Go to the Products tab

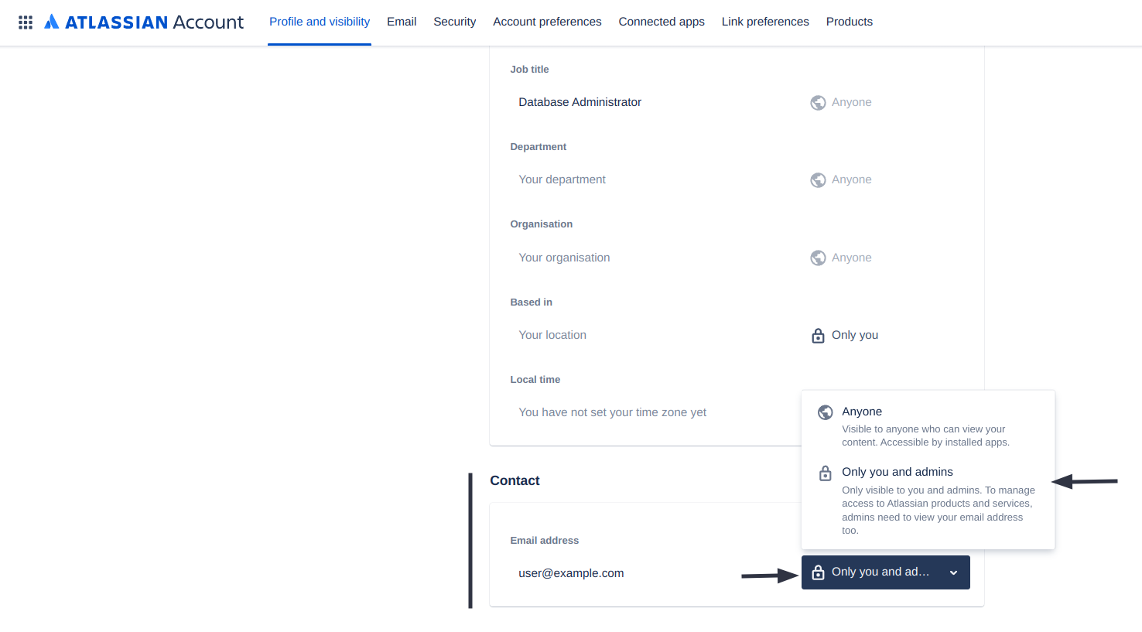point(850,22)
